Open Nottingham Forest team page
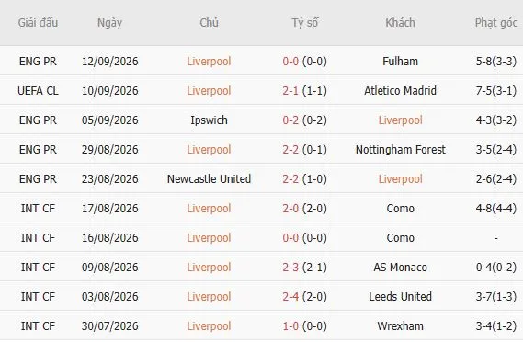The image size is (523, 342). tap(400, 150)
